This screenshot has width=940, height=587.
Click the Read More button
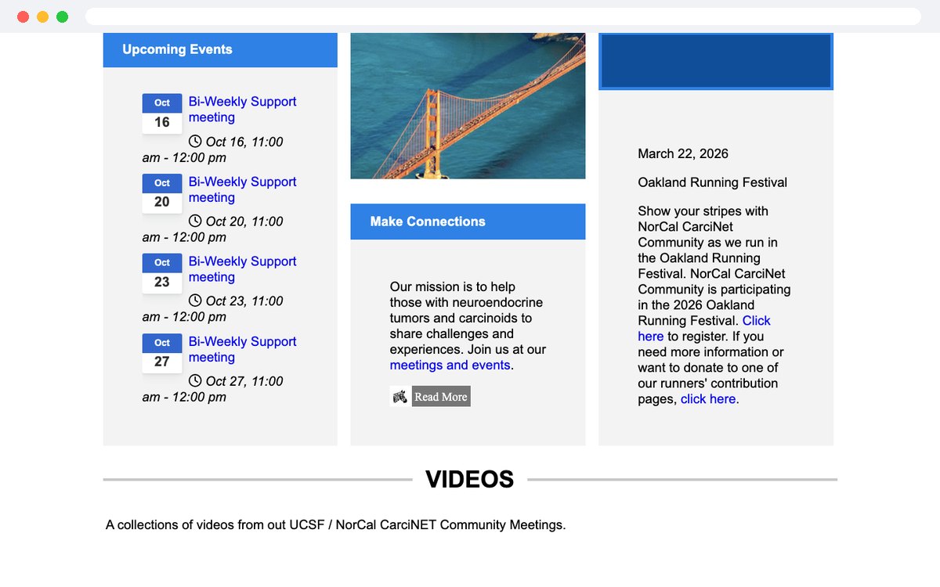(441, 397)
